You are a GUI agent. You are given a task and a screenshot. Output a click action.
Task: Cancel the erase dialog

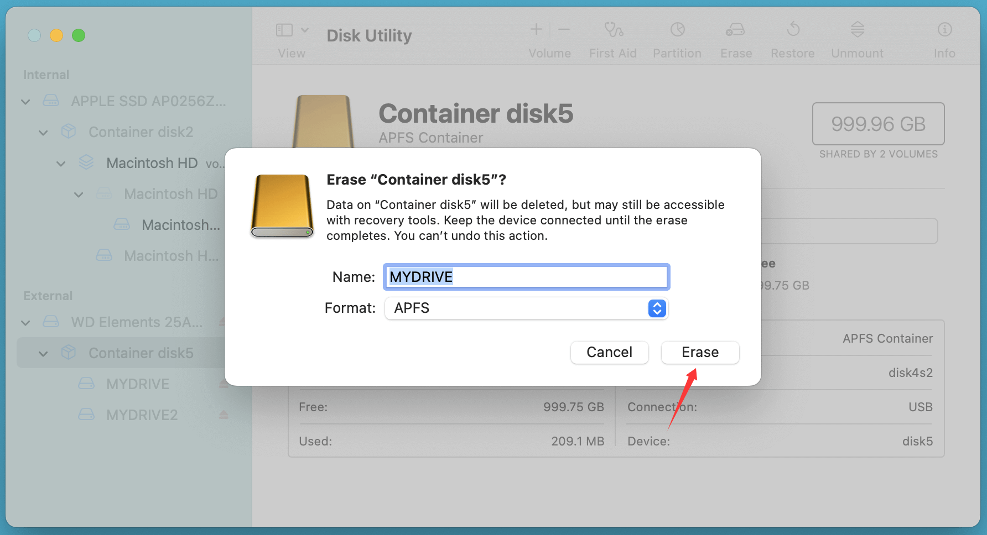pyautogui.click(x=609, y=352)
